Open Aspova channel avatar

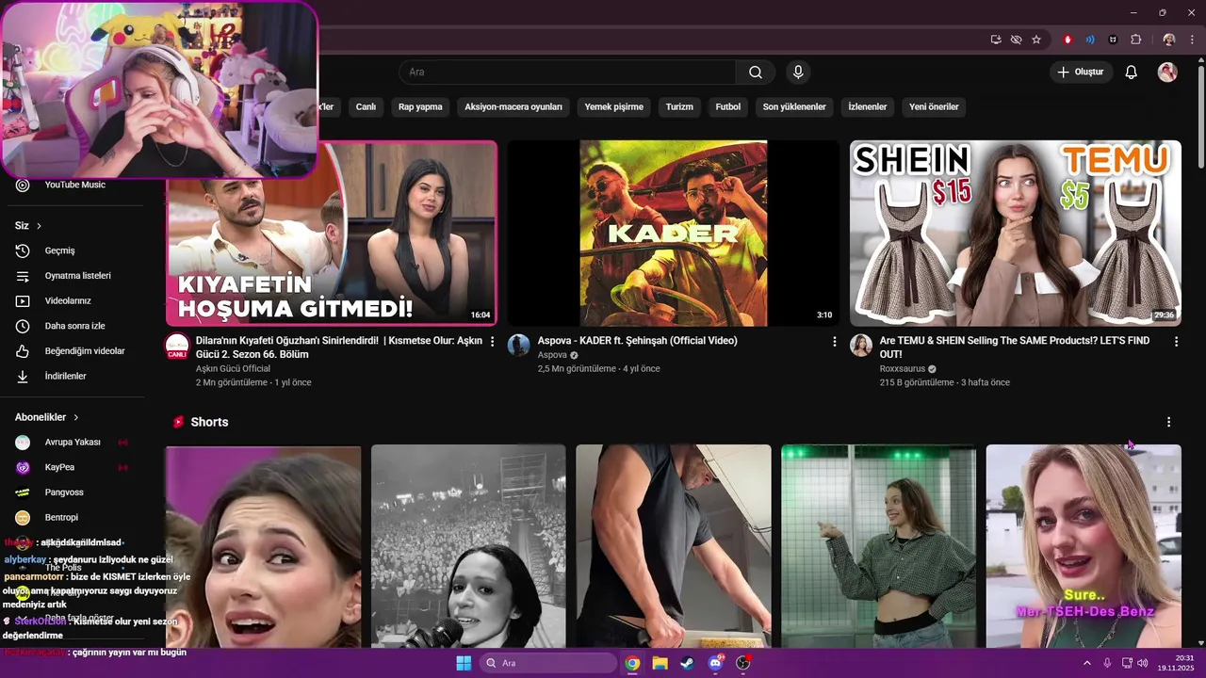519,346
